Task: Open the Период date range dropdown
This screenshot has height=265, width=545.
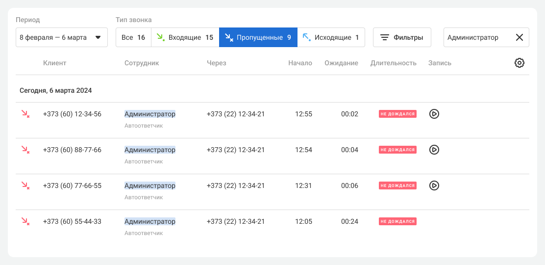Action: 62,37
